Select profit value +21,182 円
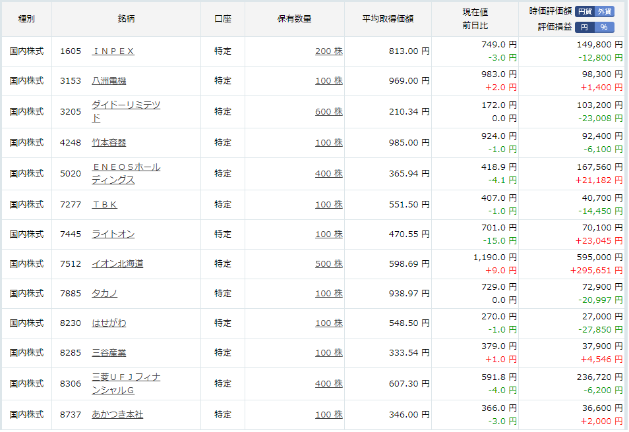The width and height of the screenshot is (629, 432). click(599, 180)
